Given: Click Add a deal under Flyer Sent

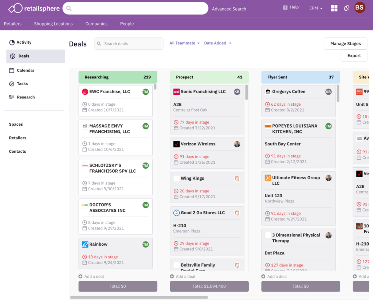Looking at the screenshot, I should pos(274,277).
